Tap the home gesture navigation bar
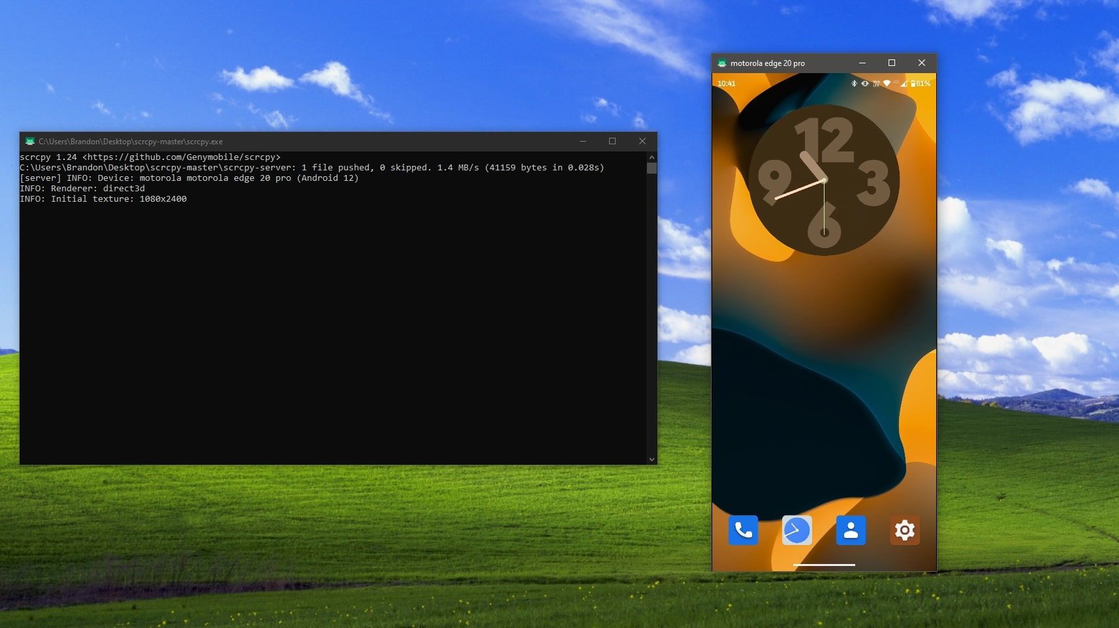 click(824, 565)
